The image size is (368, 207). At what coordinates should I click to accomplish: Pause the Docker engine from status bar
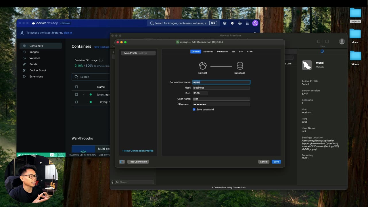point(55,155)
